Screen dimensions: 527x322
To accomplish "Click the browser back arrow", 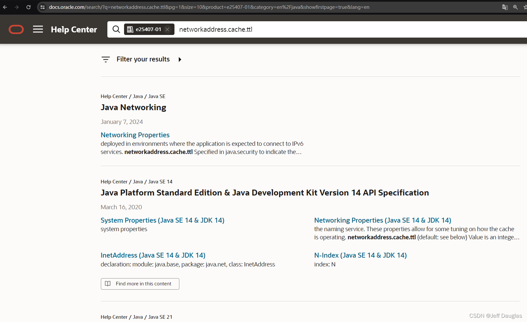I will 5,7.
